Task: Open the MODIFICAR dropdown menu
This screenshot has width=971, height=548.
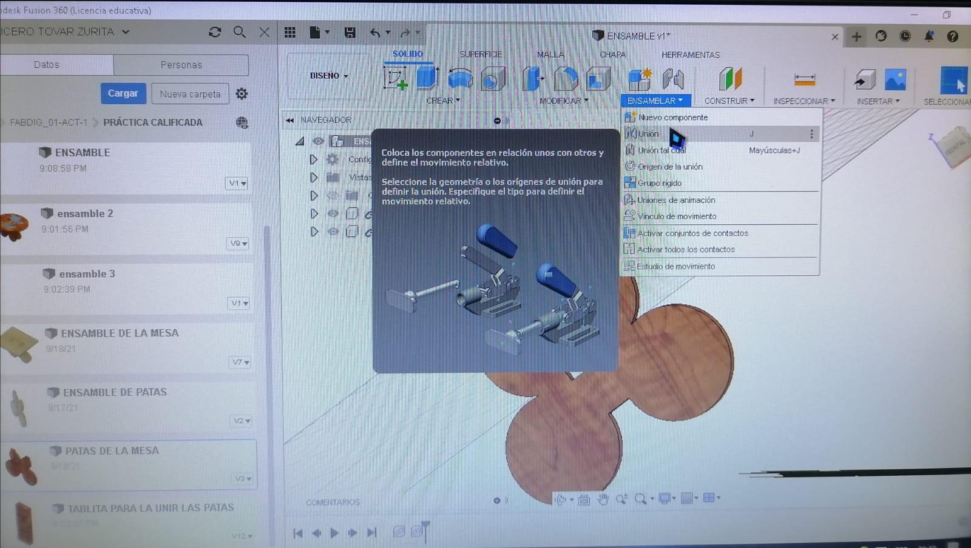Action: (564, 101)
